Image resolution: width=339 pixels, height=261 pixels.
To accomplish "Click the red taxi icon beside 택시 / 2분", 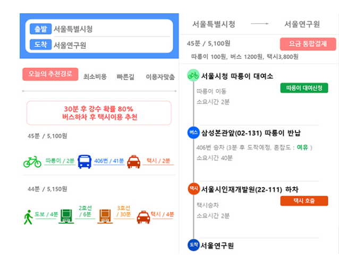I will tap(133, 162).
